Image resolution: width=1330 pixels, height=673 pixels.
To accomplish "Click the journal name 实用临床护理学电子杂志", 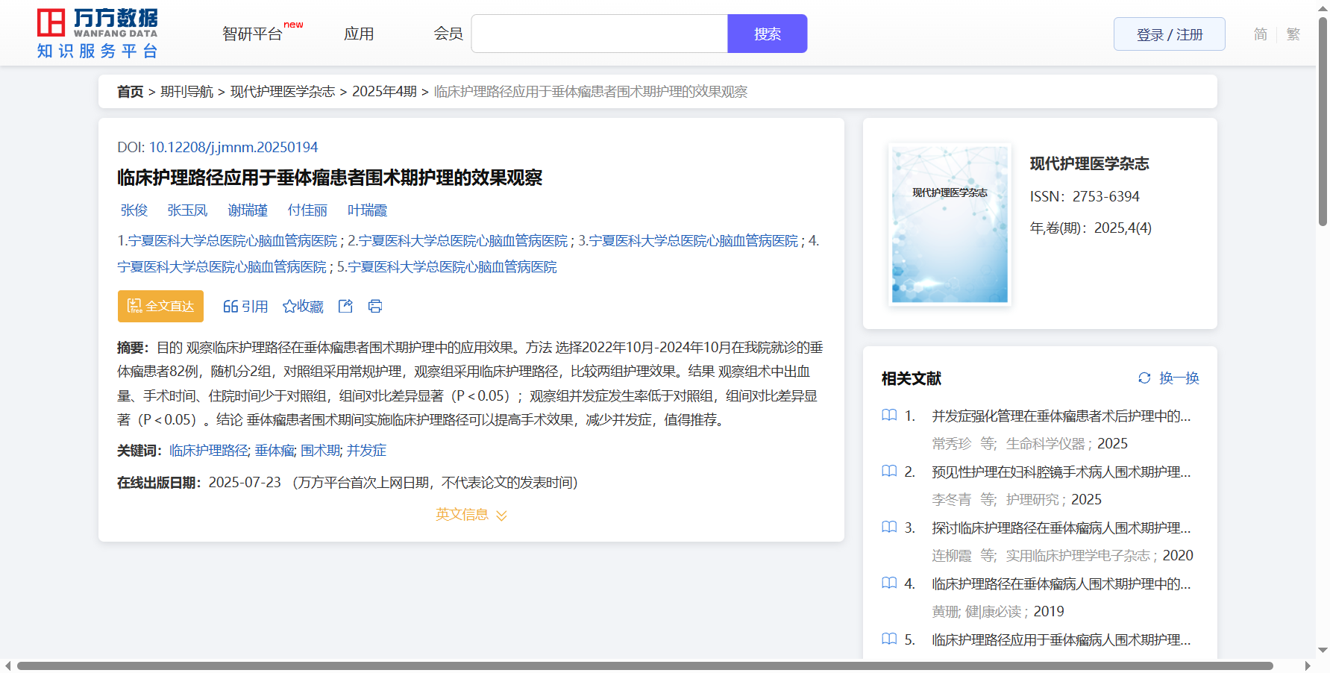I will point(1078,556).
